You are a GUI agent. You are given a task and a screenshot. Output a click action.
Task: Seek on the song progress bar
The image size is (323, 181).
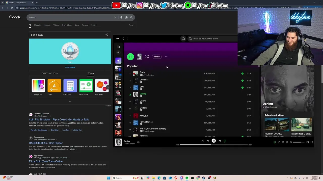coord(213,145)
